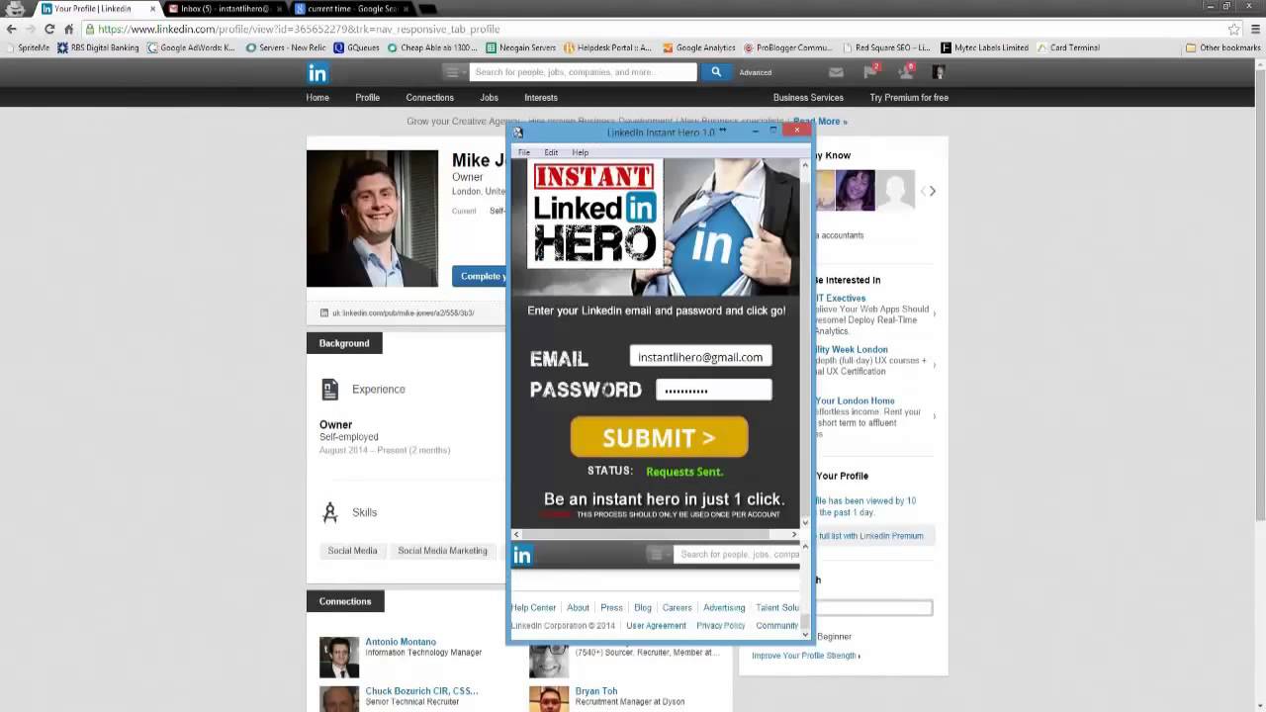Open the search filter dropdown in Instant Hero browser

click(x=658, y=555)
